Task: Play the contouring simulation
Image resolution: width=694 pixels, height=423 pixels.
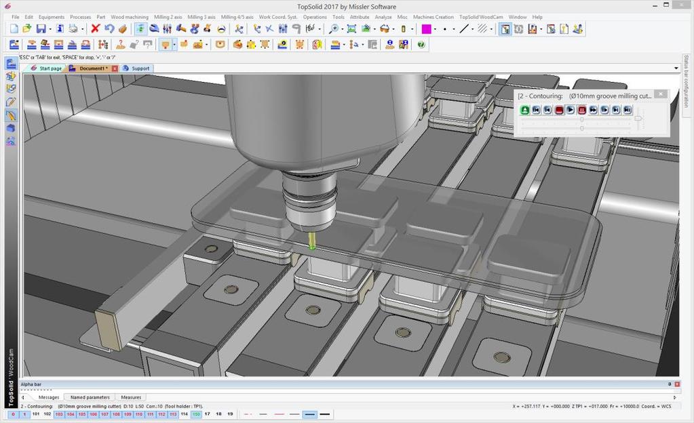Action: 571,110
